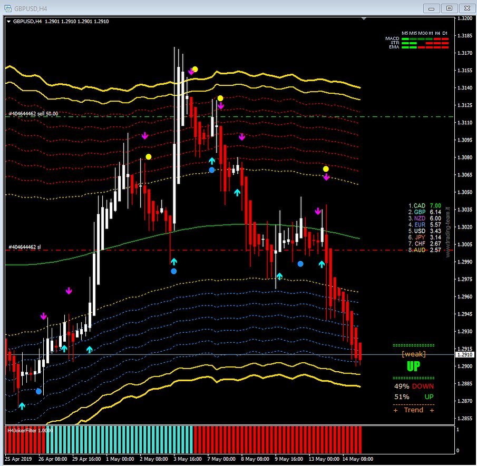Click the gray scroll-to-end triangle atop the chart
The width and height of the screenshot is (477, 466).
point(363,18)
